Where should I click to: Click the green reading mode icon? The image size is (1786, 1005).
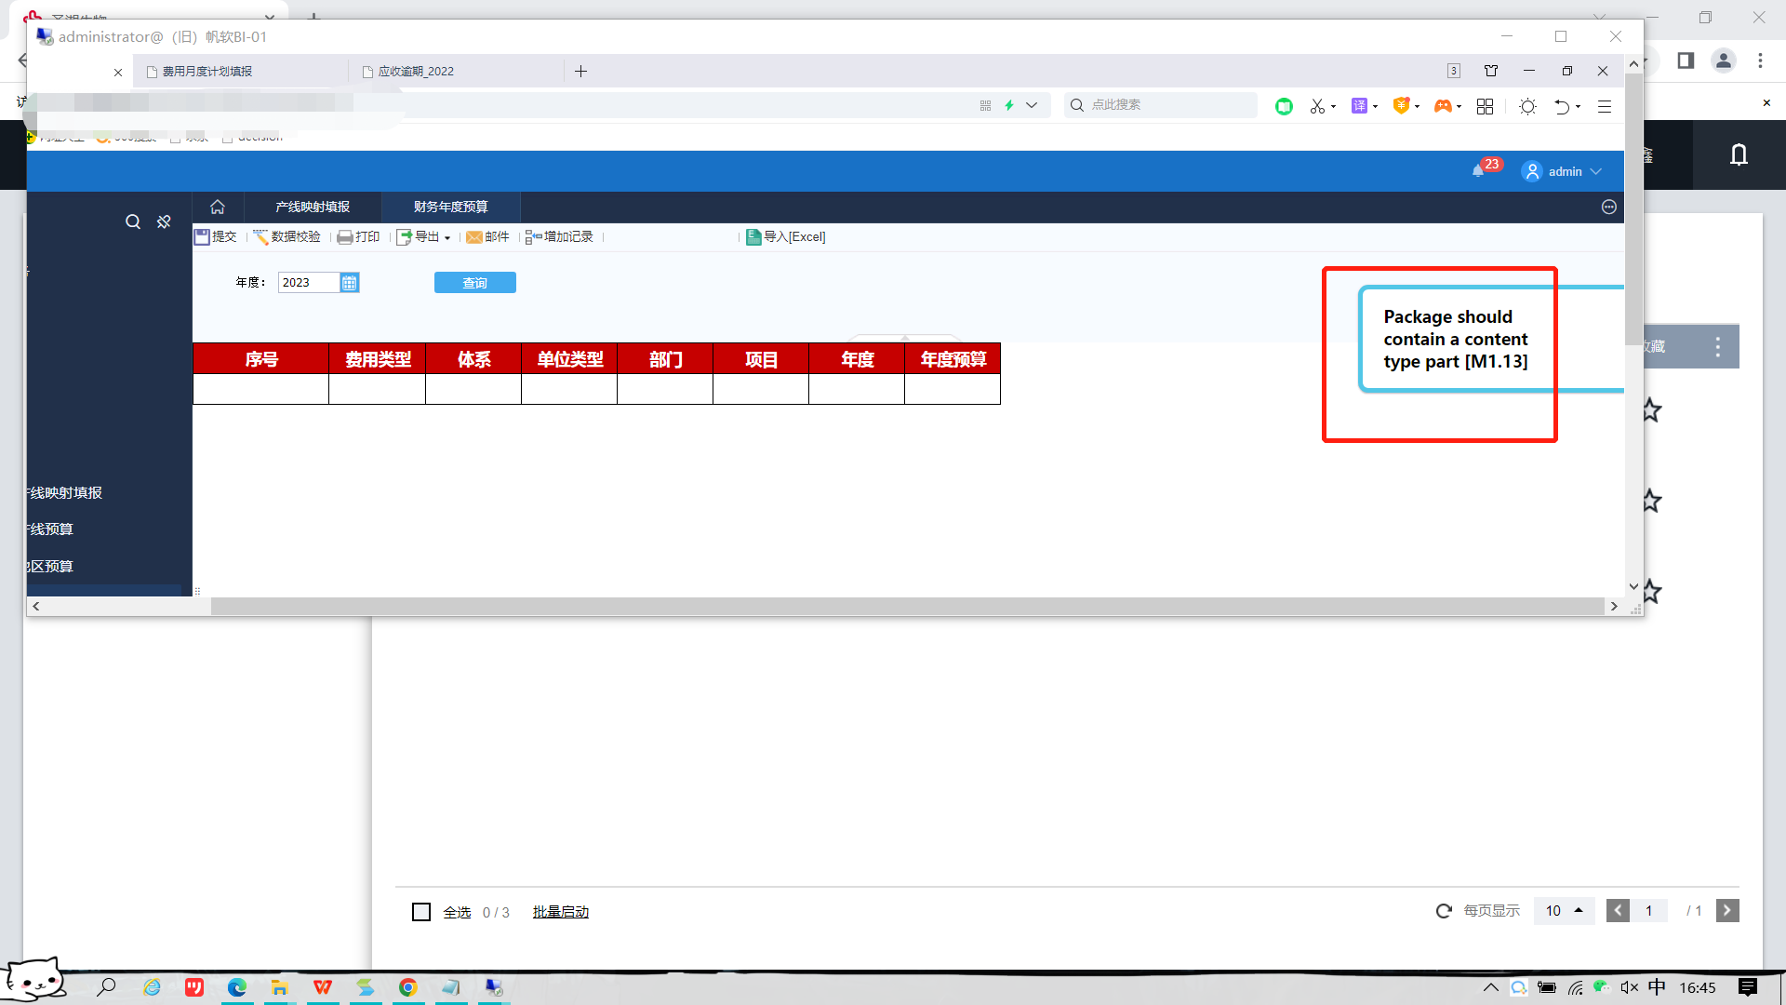point(1284,106)
